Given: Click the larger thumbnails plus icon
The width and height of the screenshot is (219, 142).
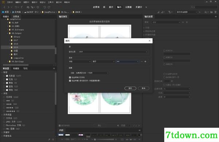Looking at the screenshot, I should pyautogui.click(x=116, y=139).
